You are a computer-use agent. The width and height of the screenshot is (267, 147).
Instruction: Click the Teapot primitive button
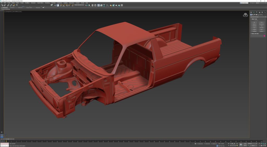point(254,29)
